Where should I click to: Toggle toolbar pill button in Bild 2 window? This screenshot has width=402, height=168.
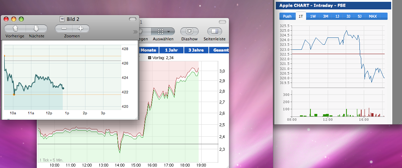(133, 19)
